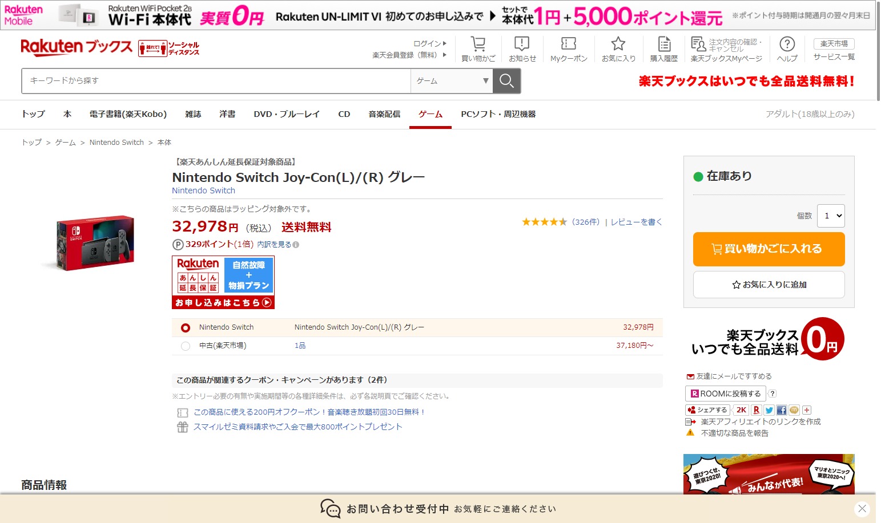Switch to the 本 tab
Viewport: 881px width, 523px height.
67,114
